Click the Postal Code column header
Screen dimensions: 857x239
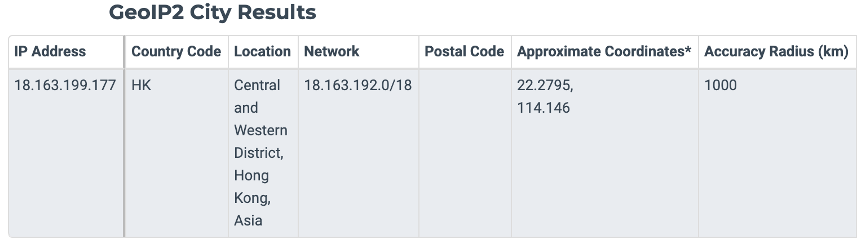465,52
